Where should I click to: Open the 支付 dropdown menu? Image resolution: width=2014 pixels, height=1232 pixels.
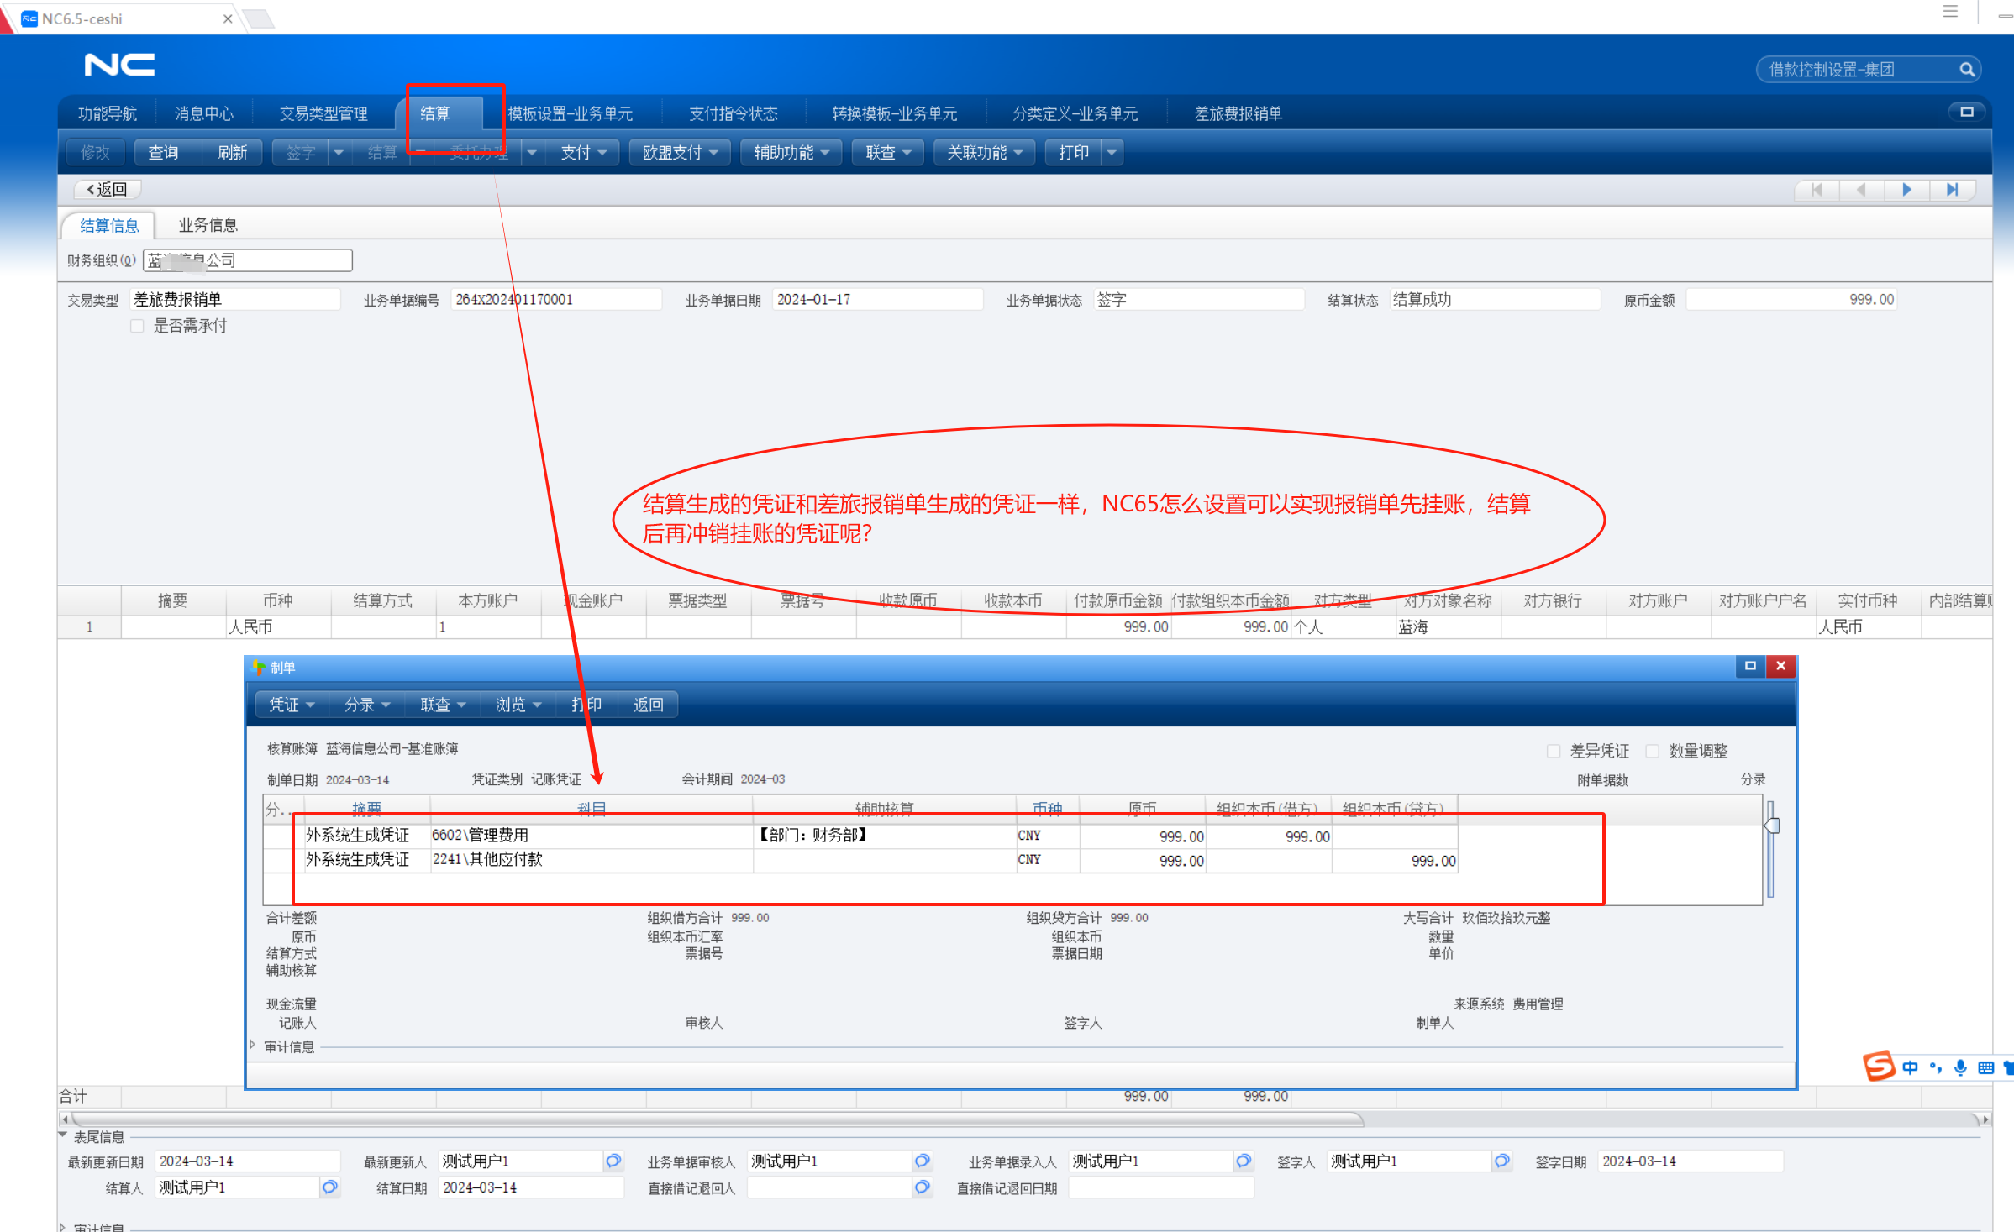tap(583, 153)
